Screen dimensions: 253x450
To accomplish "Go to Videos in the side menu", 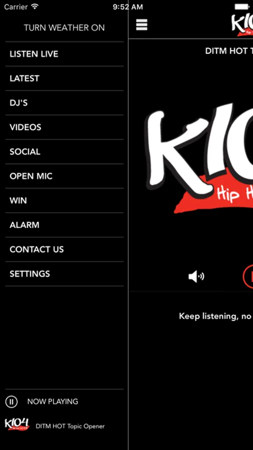I will coord(64,127).
